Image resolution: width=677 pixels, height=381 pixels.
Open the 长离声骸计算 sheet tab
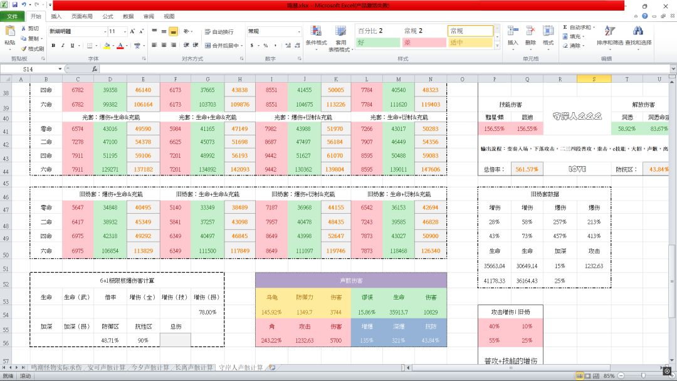point(194,368)
